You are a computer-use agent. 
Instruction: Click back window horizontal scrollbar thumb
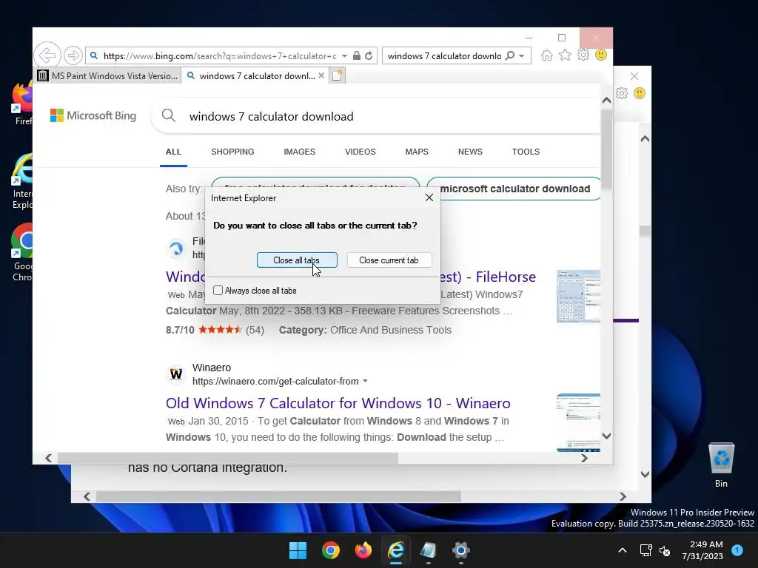[x=278, y=496]
